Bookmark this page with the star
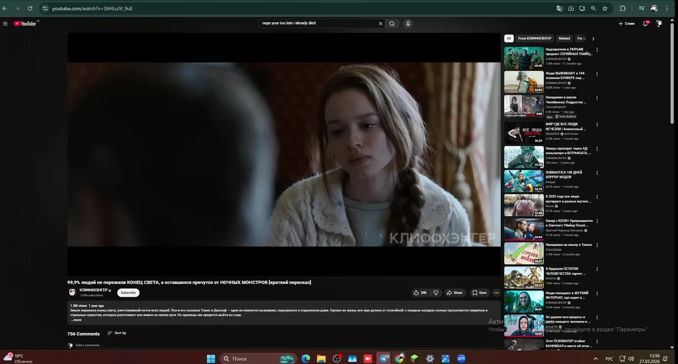This screenshot has width=678, height=364. click(605, 9)
